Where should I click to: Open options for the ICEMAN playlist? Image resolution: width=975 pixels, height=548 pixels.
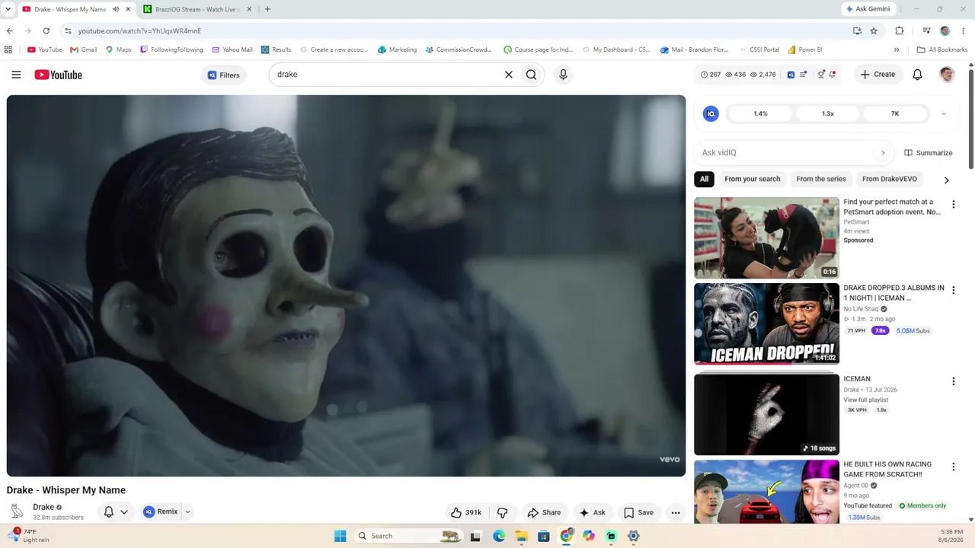click(x=953, y=381)
